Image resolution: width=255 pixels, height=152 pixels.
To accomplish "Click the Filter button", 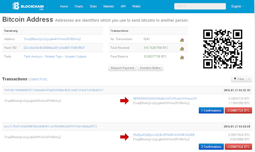I will (239, 79).
